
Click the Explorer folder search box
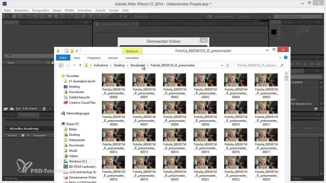click(260, 65)
